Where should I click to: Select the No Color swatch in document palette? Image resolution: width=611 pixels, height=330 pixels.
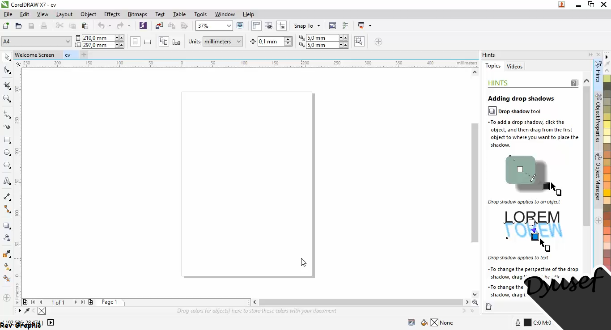[42, 311]
